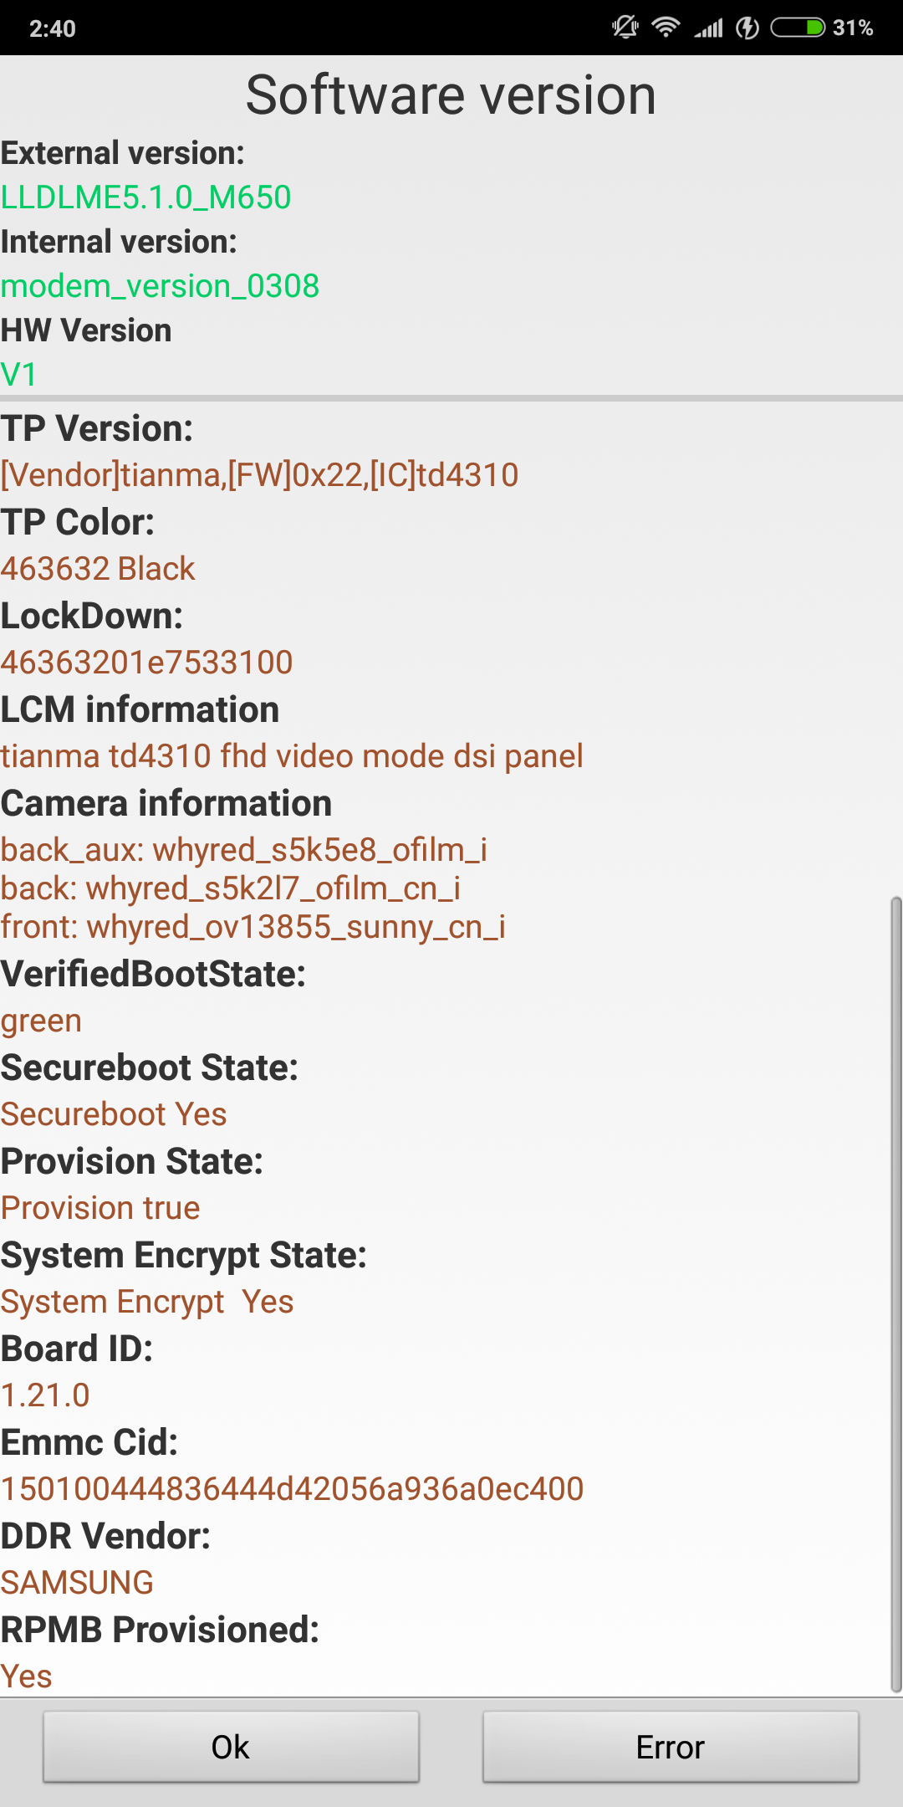The image size is (903, 1807).
Task: Tap the Emmc Cid value string
Action: (292, 1489)
